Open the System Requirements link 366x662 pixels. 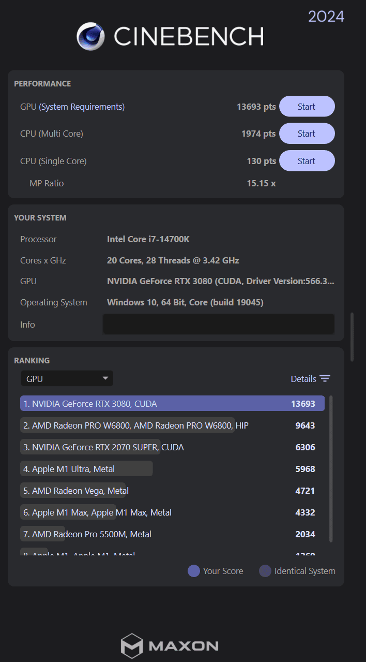(x=82, y=107)
